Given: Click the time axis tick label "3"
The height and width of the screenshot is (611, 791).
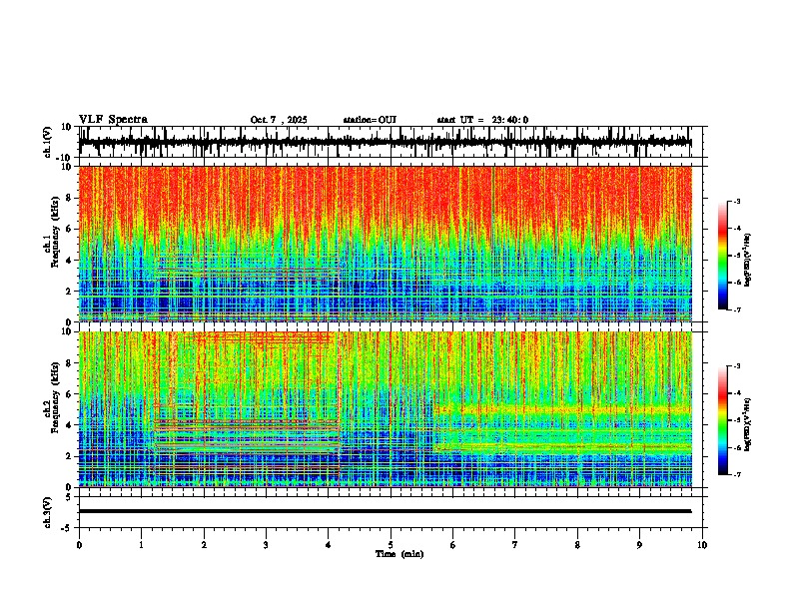Looking at the screenshot, I should coord(266,545).
